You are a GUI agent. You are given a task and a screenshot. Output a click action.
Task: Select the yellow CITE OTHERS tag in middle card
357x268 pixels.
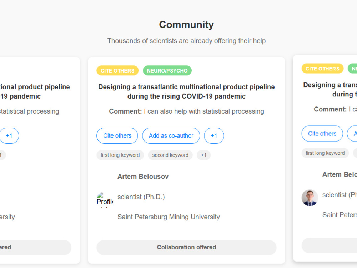click(117, 71)
